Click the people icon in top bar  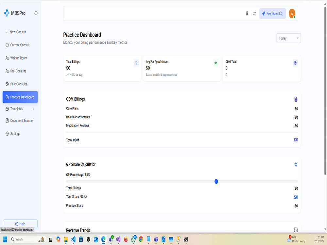tap(255, 13)
